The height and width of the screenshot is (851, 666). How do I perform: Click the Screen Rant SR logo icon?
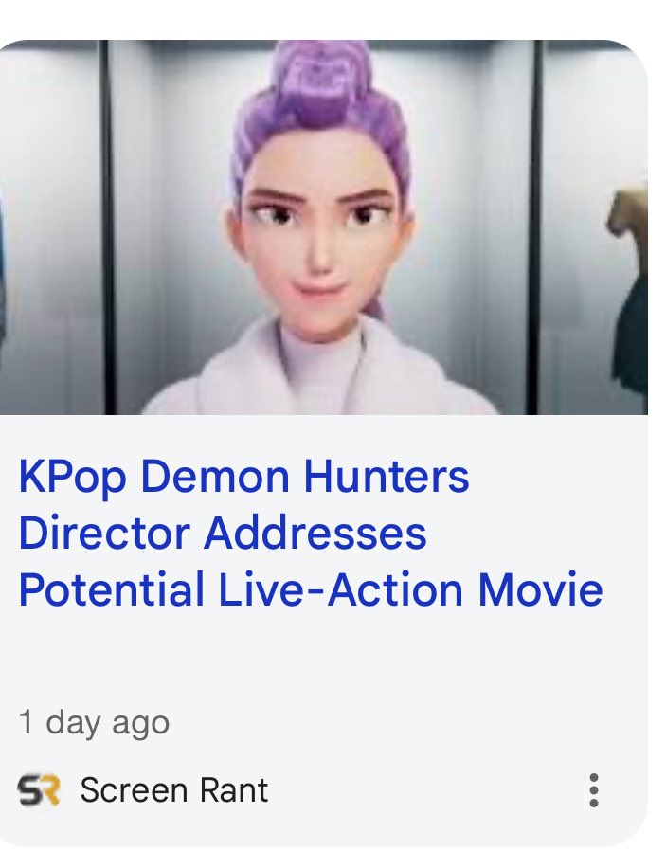click(x=39, y=790)
